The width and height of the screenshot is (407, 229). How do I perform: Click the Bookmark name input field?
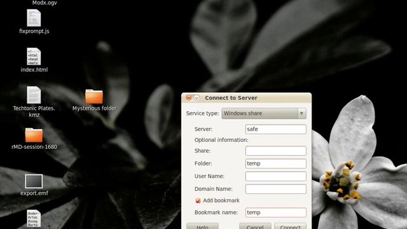click(x=275, y=212)
